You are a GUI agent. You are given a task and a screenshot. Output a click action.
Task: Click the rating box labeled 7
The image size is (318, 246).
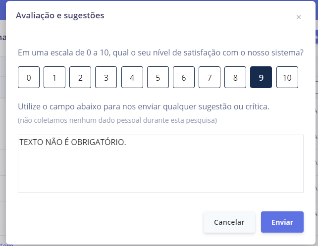[x=210, y=77]
